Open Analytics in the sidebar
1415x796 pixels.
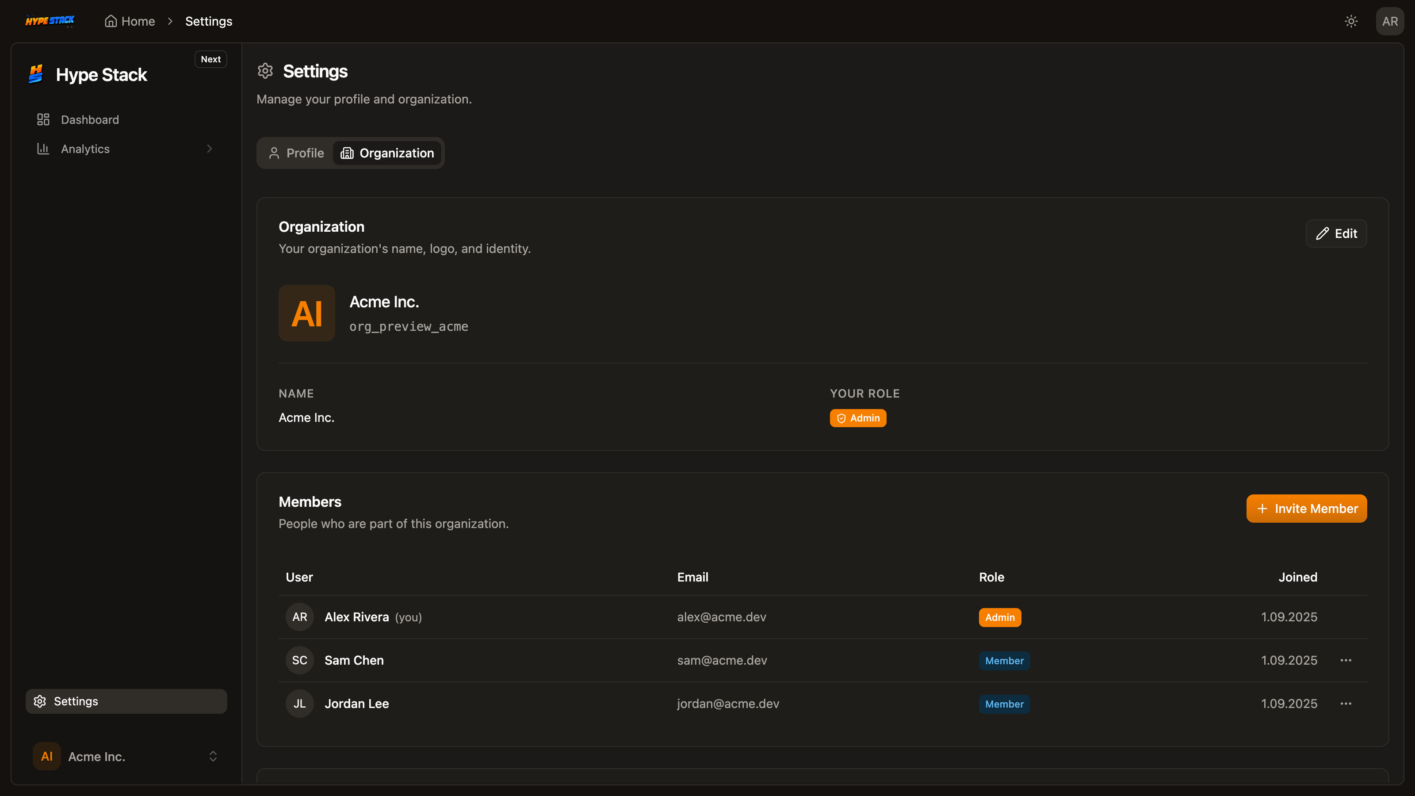coord(126,149)
